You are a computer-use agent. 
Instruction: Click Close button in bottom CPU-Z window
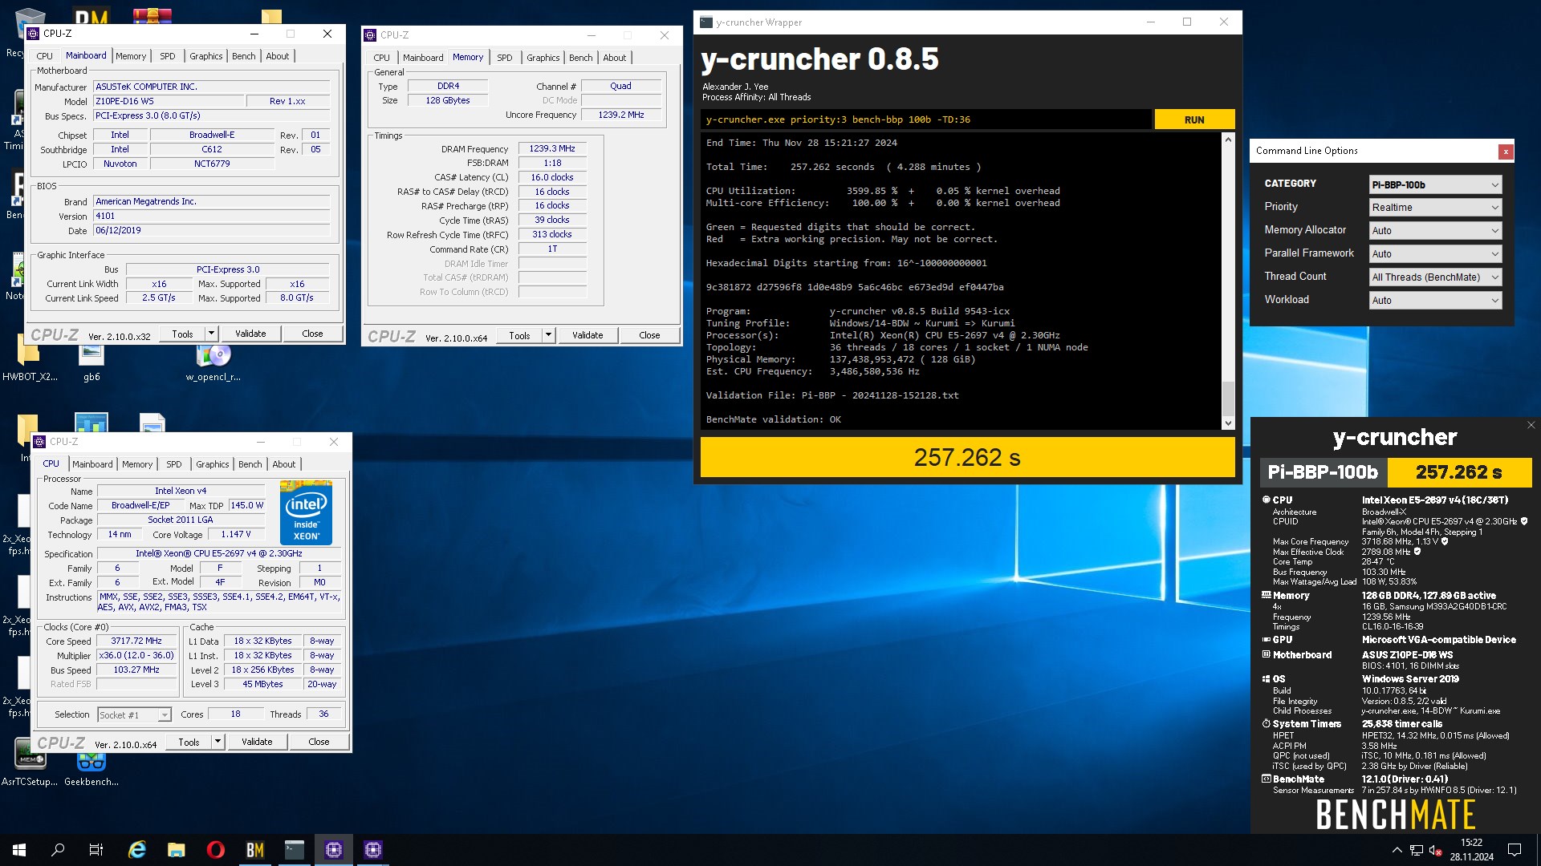pos(319,742)
